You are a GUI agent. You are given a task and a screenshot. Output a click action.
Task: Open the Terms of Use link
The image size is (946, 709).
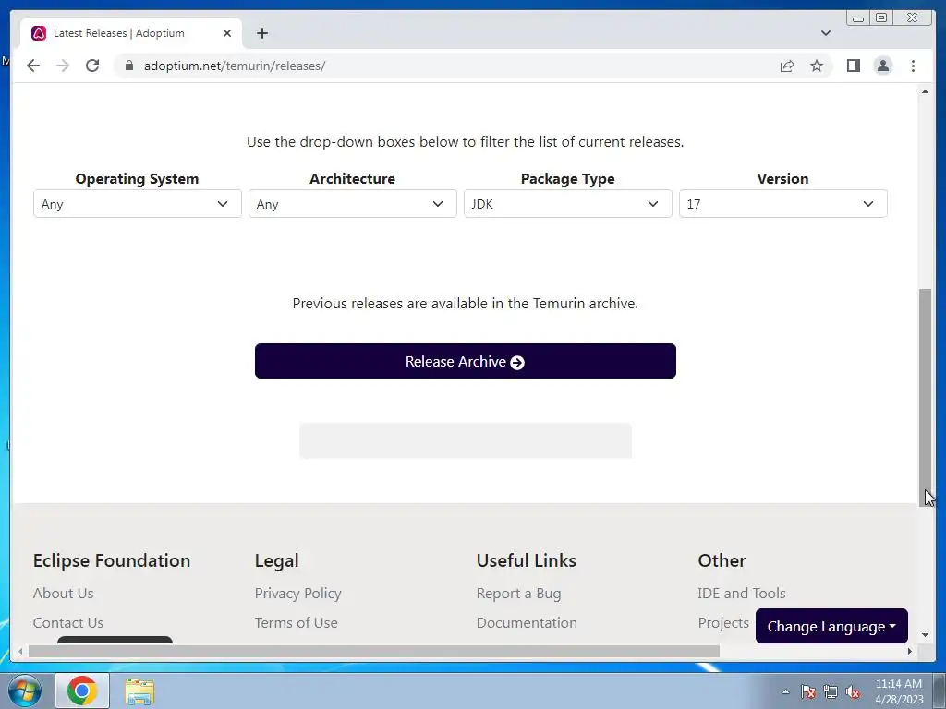(297, 623)
